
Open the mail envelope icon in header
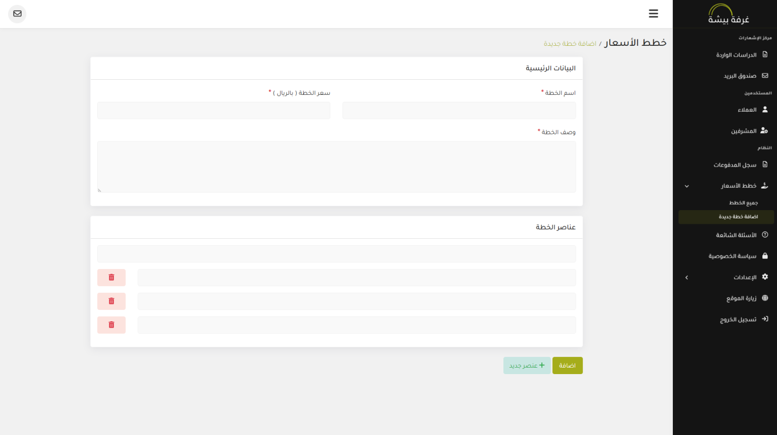pyautogui.click(x=17, y=13)
